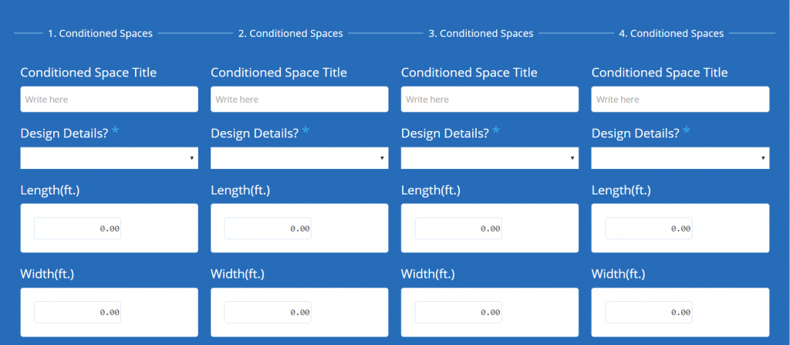The width and height of the screenshot is (790, 345).
Task: Expand Design Details dropdown for space 4
Action: tap(680, 158)
